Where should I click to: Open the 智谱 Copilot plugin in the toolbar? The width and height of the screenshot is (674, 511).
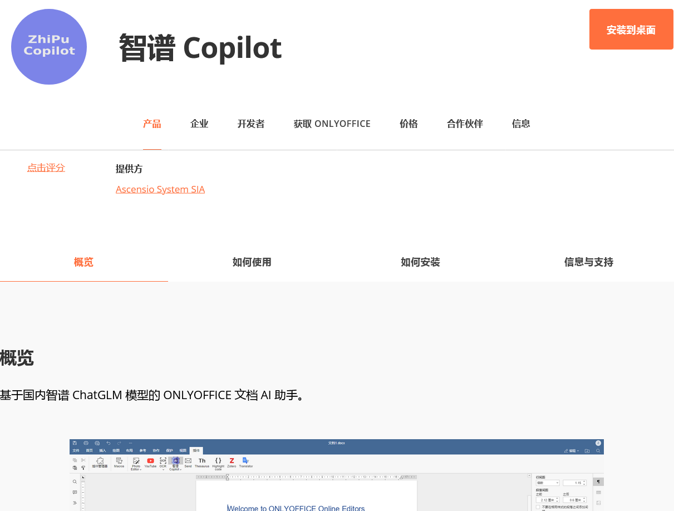(175, 464)
